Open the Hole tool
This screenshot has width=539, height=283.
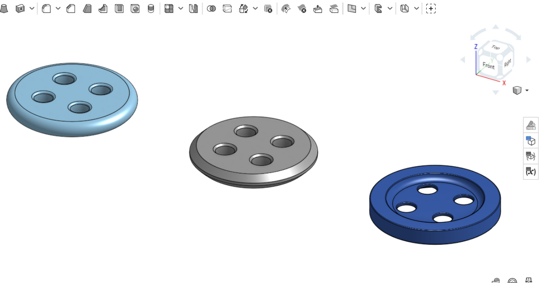(x=135, y=8)
